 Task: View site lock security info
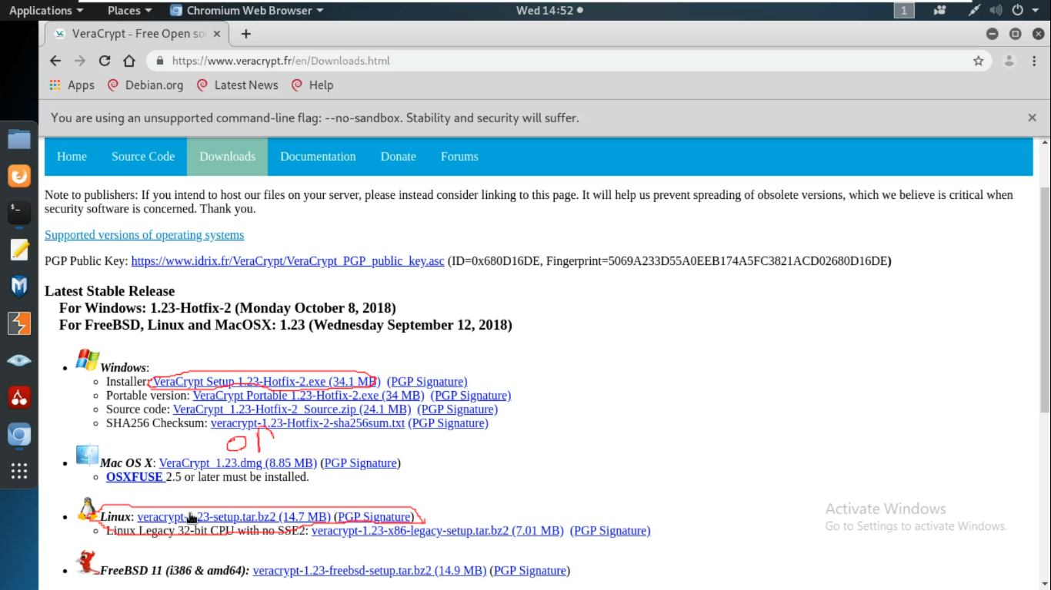(x=159, y=61)
